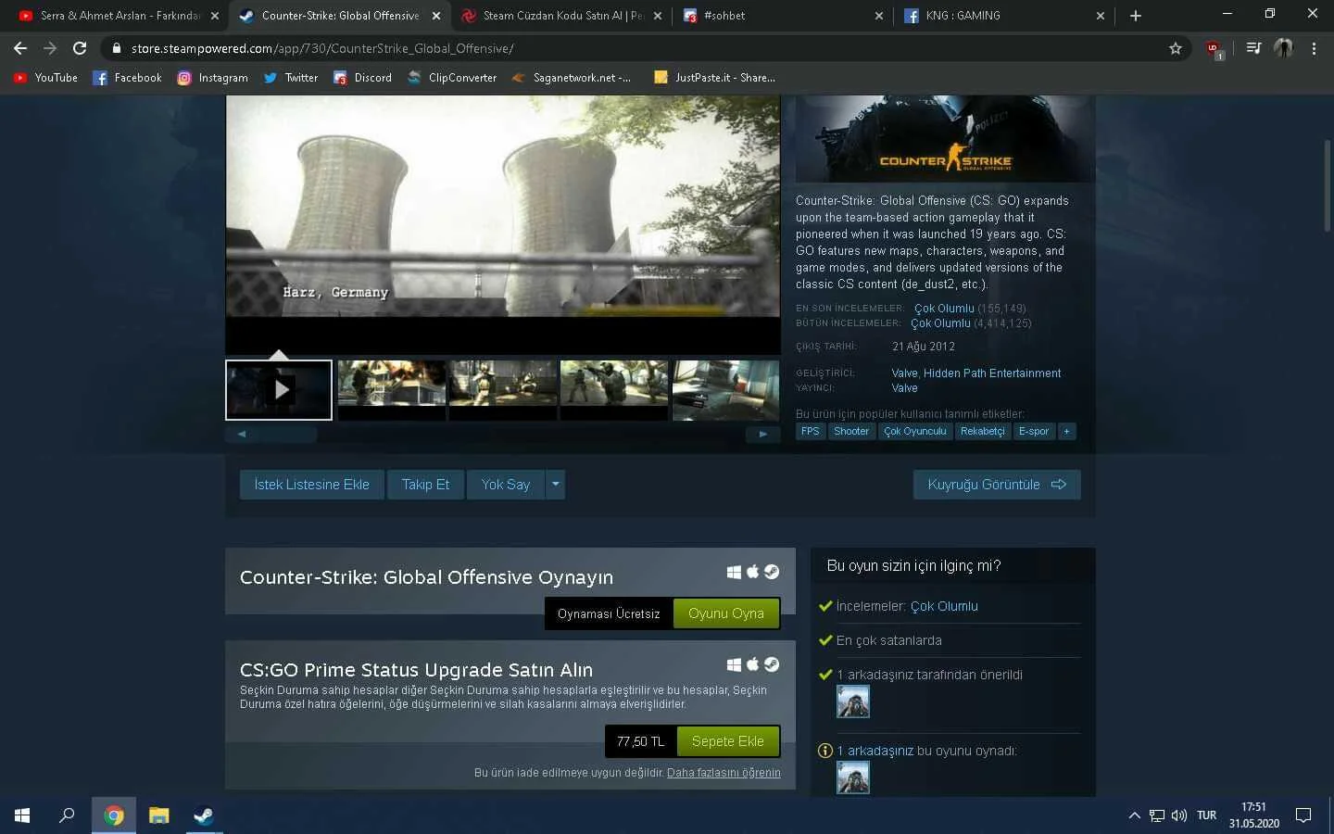The image size is (1334, 834).
Task: Add Prime Status with Sepete Ekle
Action: point(728,741)
